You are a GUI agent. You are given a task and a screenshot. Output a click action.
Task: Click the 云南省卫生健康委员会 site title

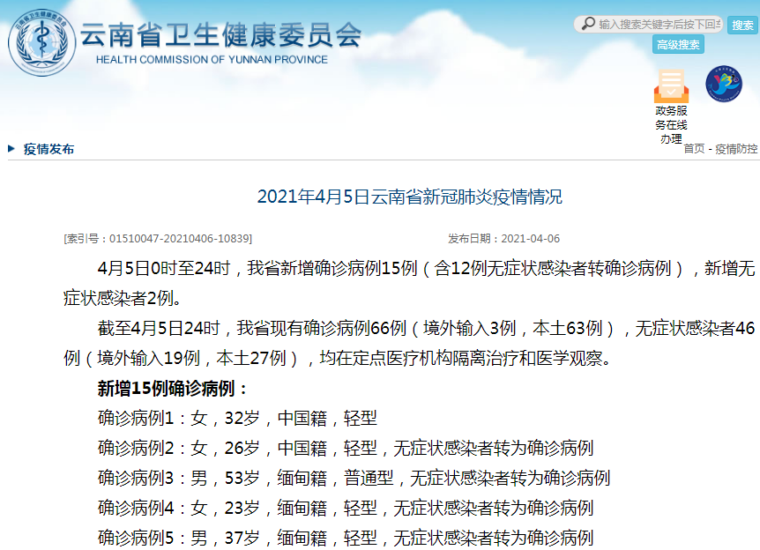pos(220,35)
